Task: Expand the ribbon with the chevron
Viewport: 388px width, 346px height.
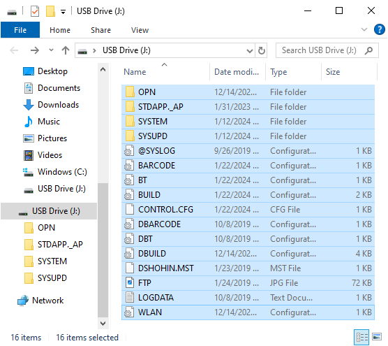Action: (364, 30)
